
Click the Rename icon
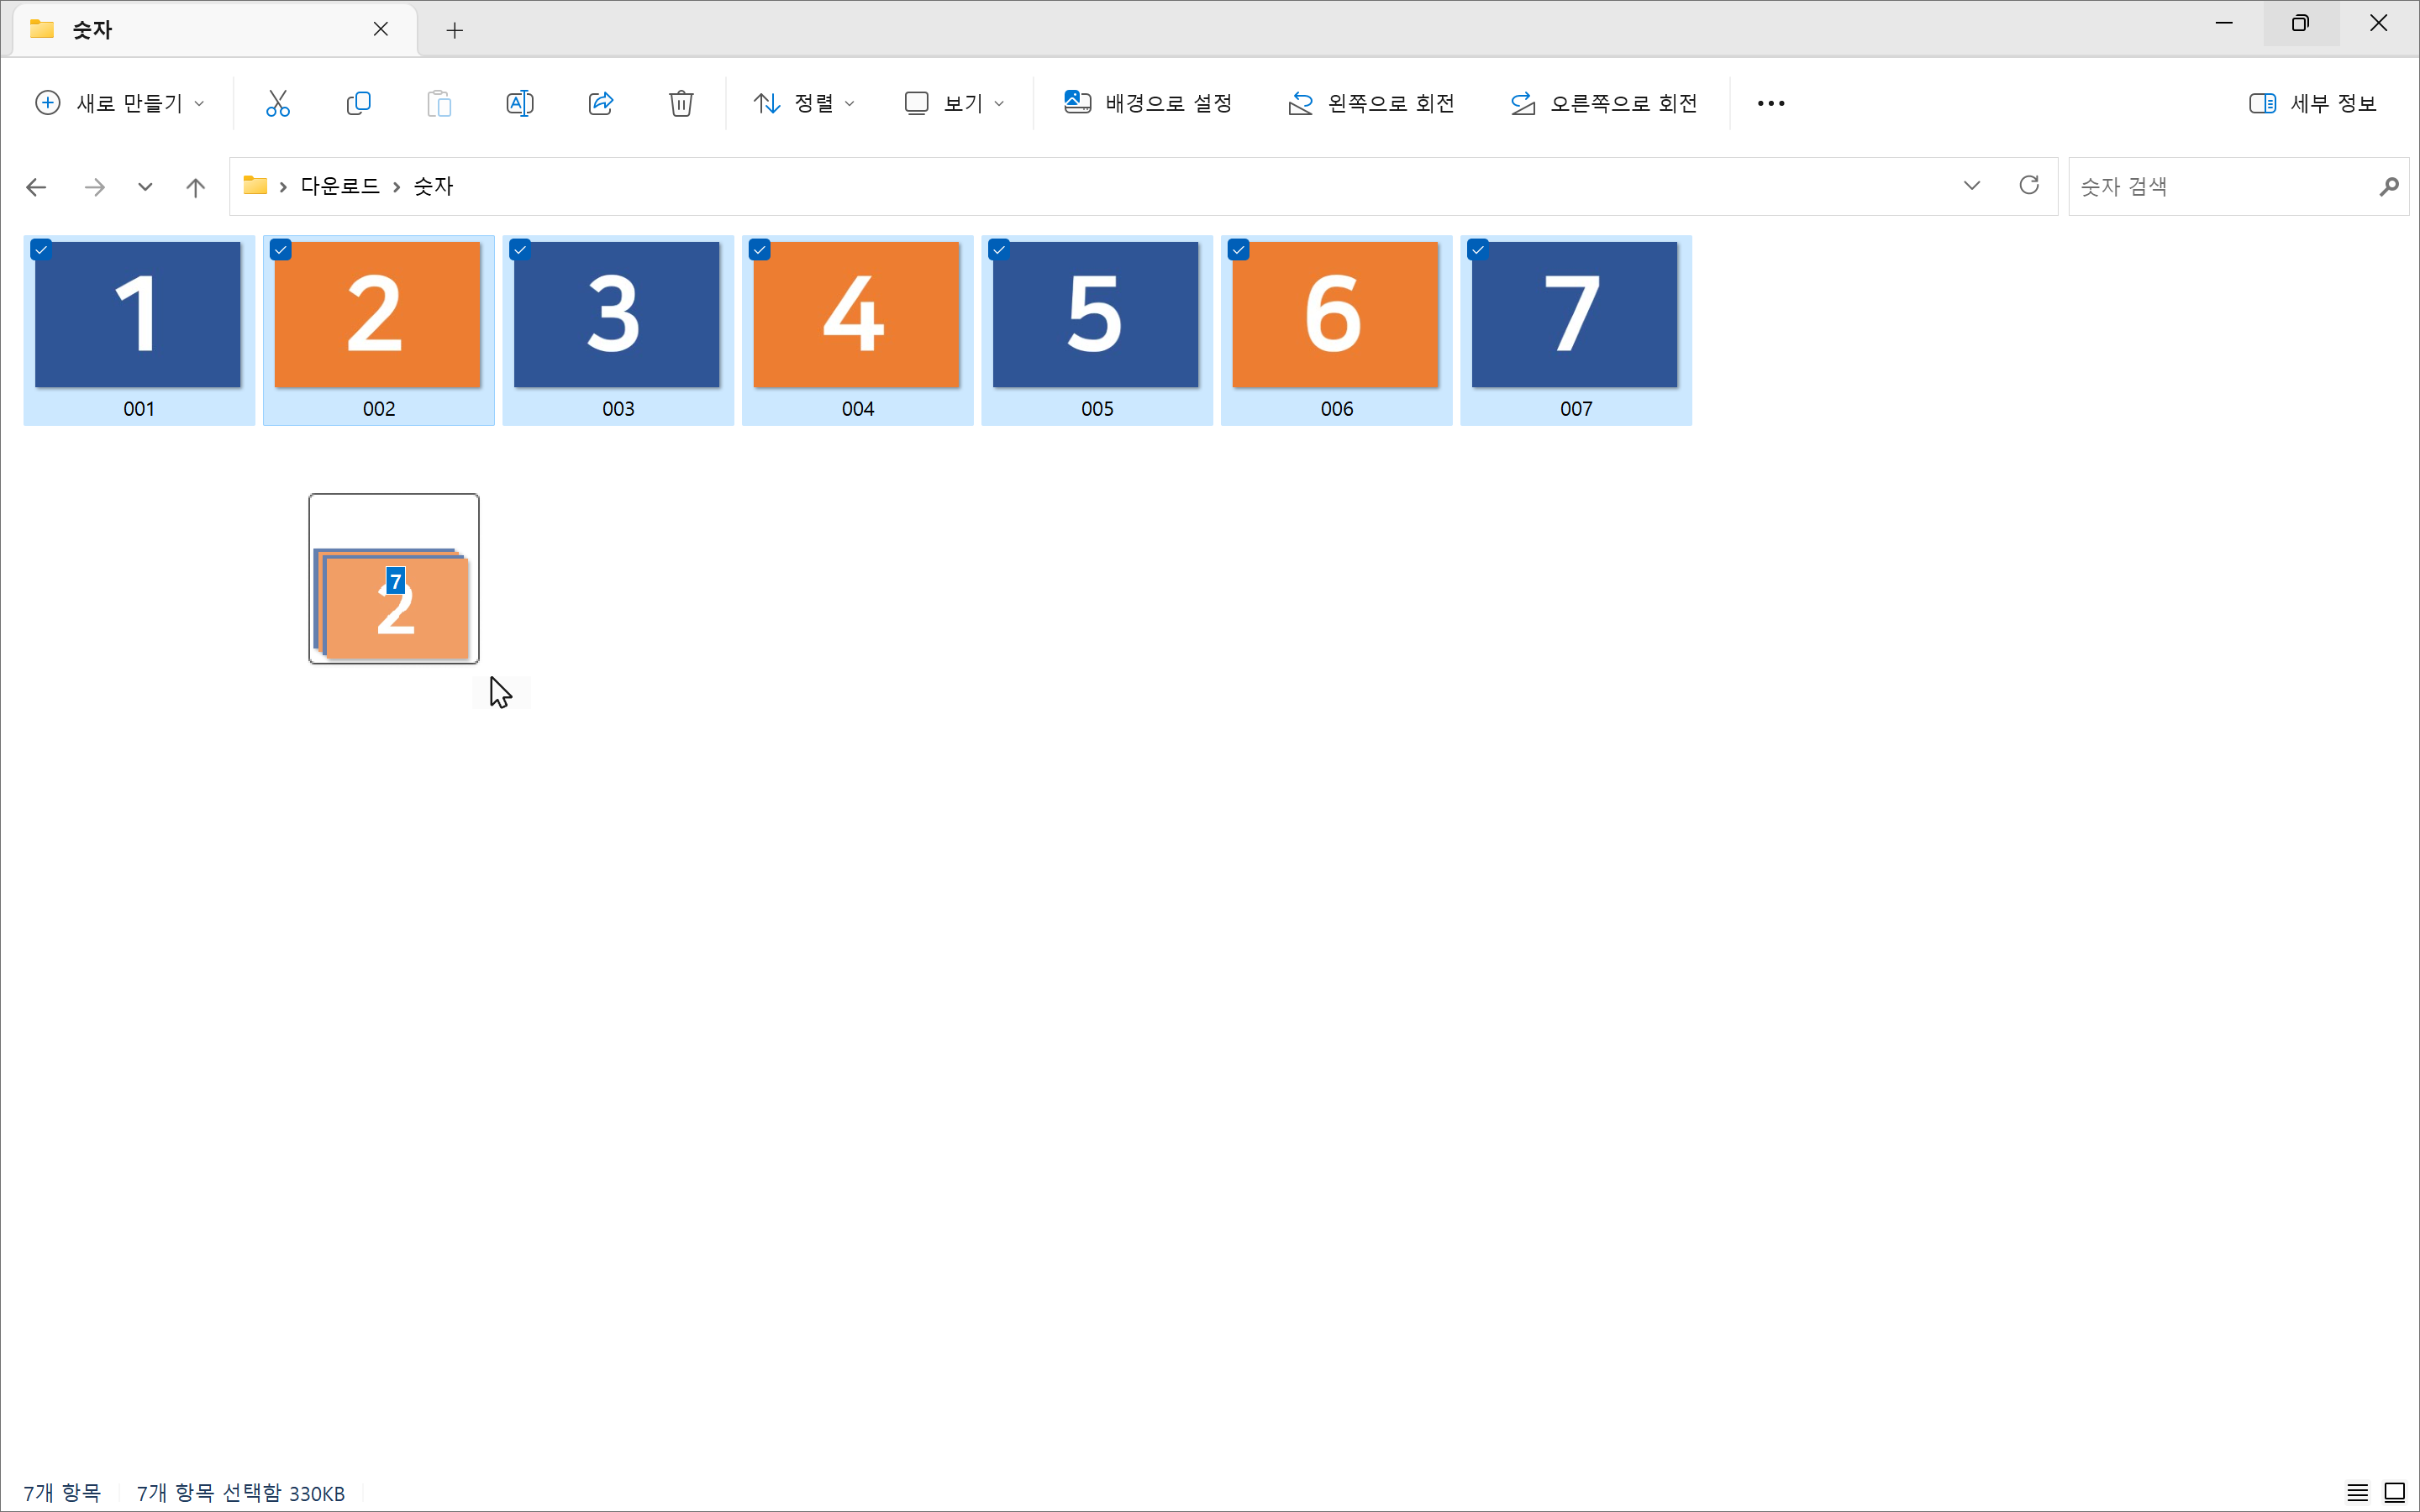pyautogui.click(x=520, y=103)
